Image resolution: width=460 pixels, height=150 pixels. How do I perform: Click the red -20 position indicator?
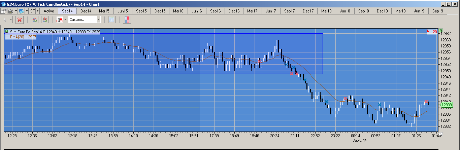(x=431, y=32)
